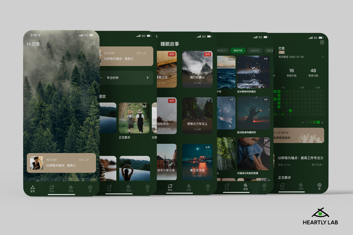Tap the settings icon on profile screen

tap(322, 42)
